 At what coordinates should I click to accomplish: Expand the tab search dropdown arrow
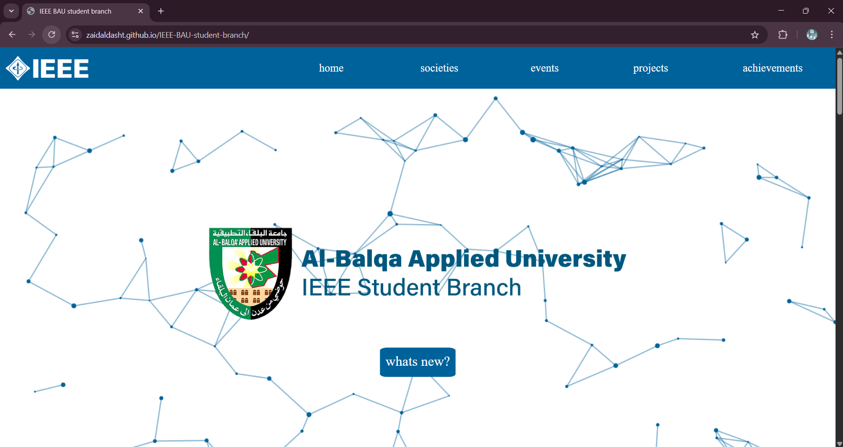click(11, 11)
